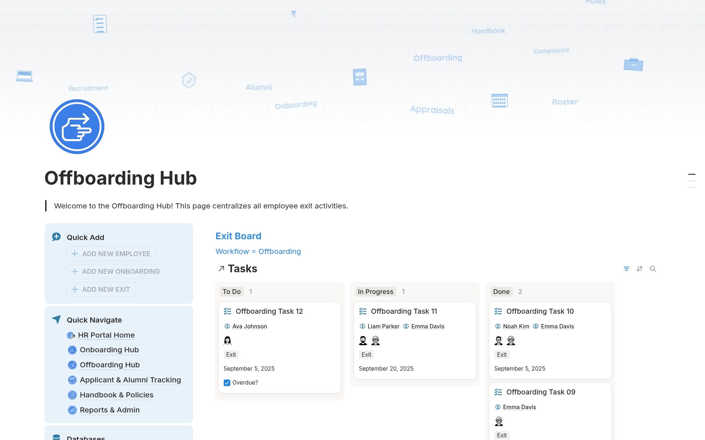The height and width of the screenshot is (440, 705).
Task: Open Offboarding Task 11 card
Action: 415,341
